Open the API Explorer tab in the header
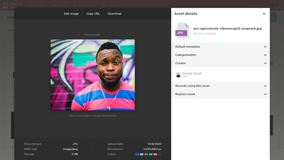Viewport: 284px width, 160px height. 84,5
